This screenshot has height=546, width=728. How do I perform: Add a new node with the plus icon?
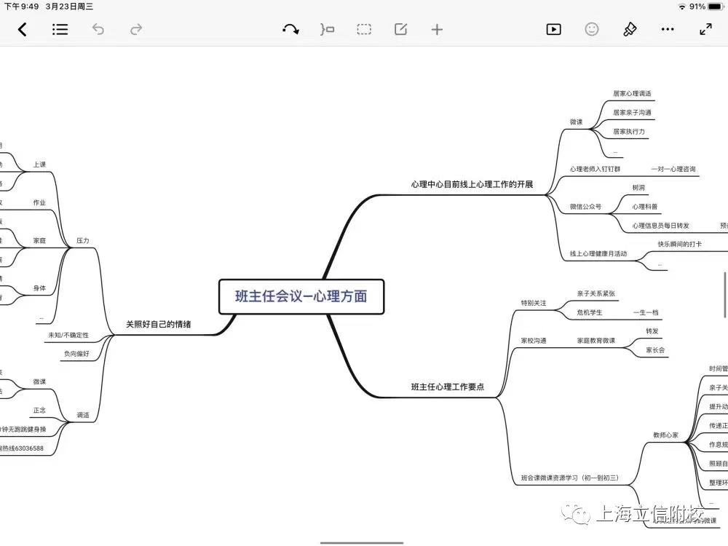pos(437,29)
